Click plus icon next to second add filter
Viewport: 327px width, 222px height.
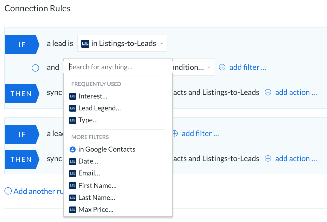click(x=175, y=133)
